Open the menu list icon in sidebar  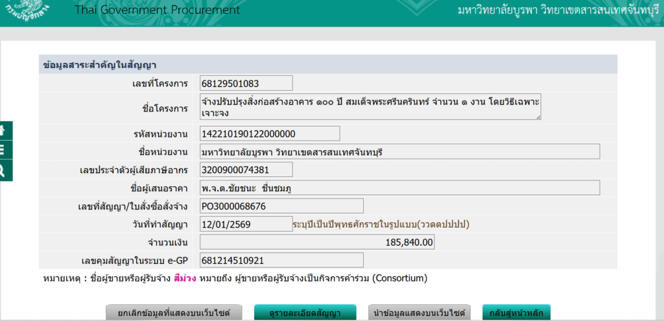pyautogui.click(x=3, y=150)
